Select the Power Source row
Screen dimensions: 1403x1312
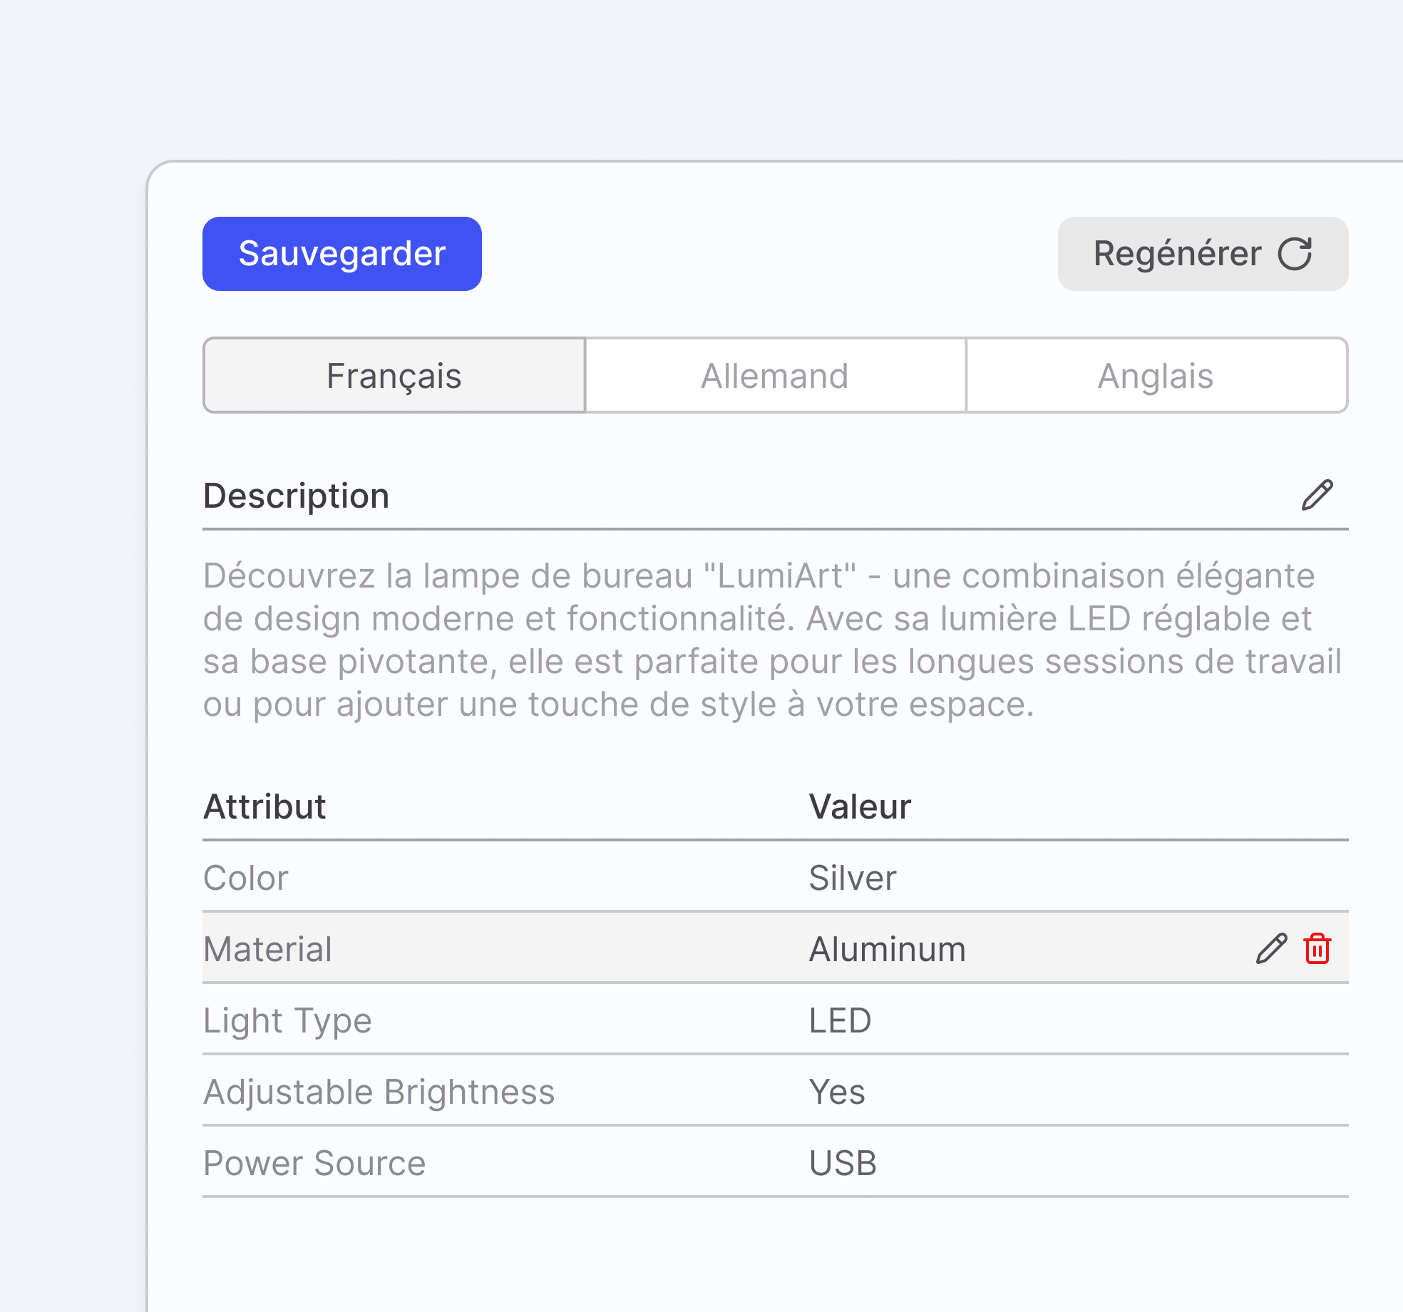click(314, 1163)
